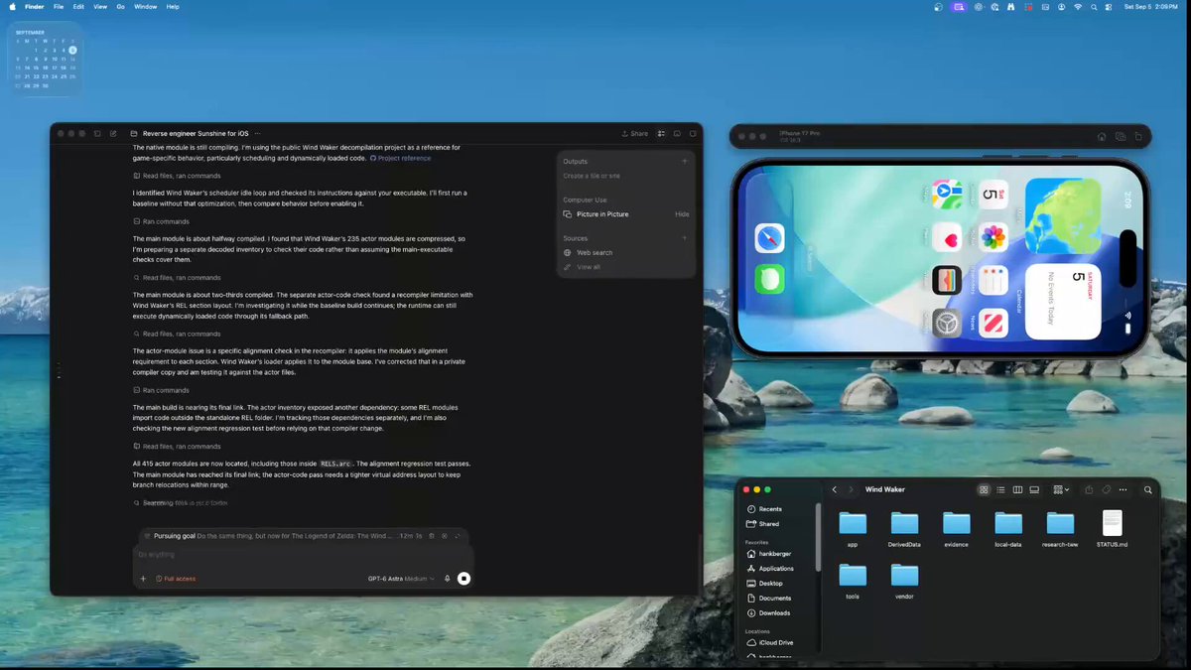Viewport: 1191px width, 670px height.
Task: Click the 'Do anything' message input field
Action: point(303,555)
